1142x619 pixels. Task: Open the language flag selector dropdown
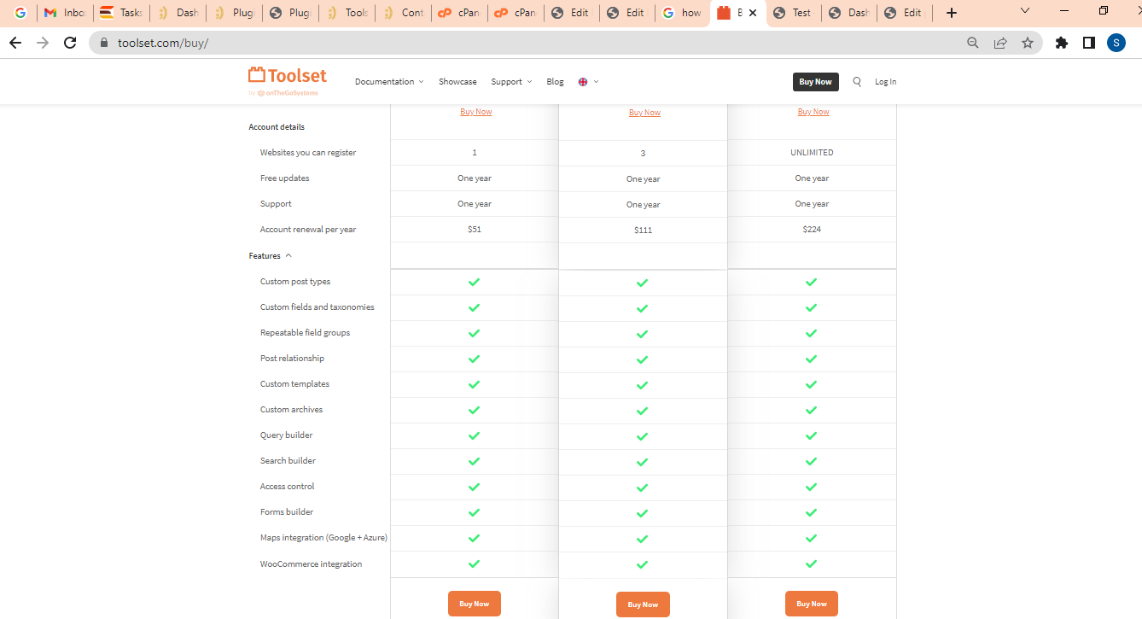click(588, 82)
